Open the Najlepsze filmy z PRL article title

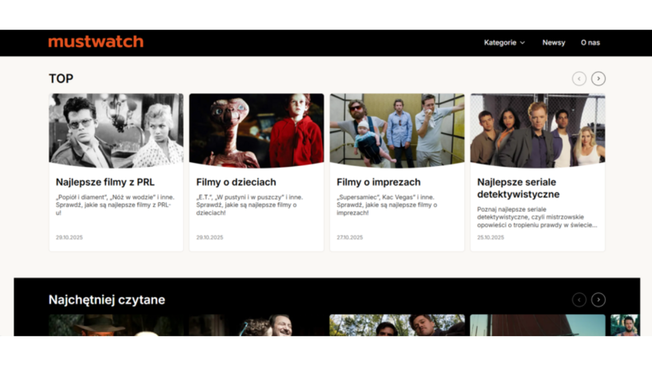pyautogui.click(x=105, y=182)
